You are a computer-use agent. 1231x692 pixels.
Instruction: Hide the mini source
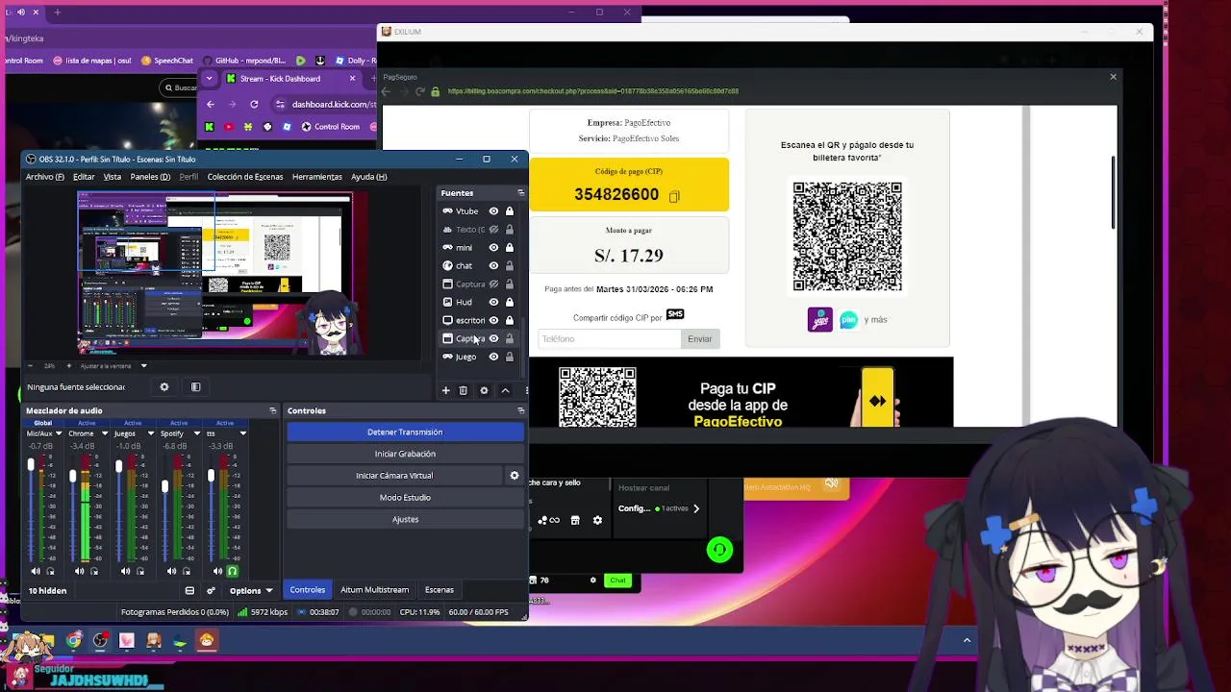493,248
